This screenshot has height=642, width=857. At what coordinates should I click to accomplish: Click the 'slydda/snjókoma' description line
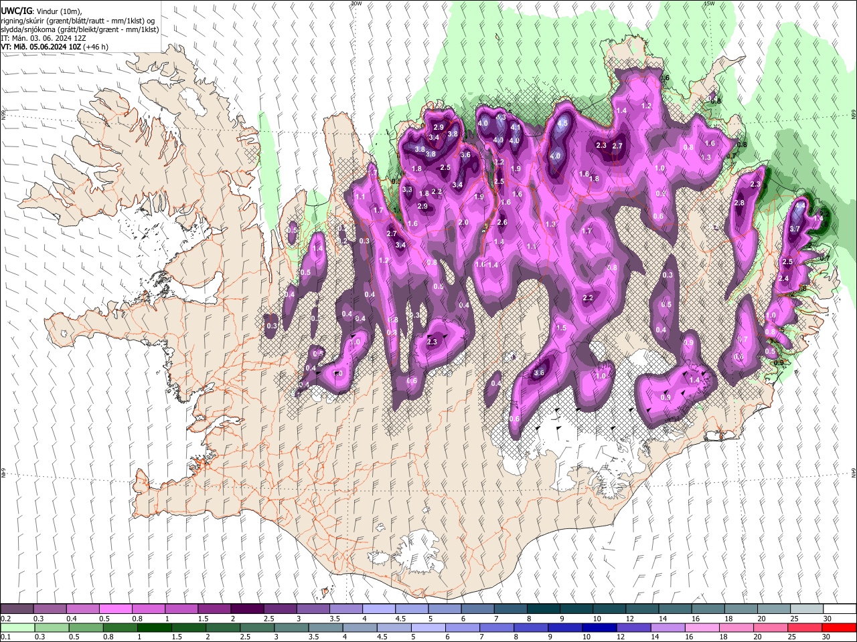click(x=80, y=29)
